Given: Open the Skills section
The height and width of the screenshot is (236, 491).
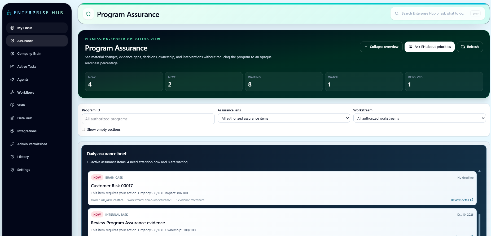Looking at the screenshot, I should (37, 105).
